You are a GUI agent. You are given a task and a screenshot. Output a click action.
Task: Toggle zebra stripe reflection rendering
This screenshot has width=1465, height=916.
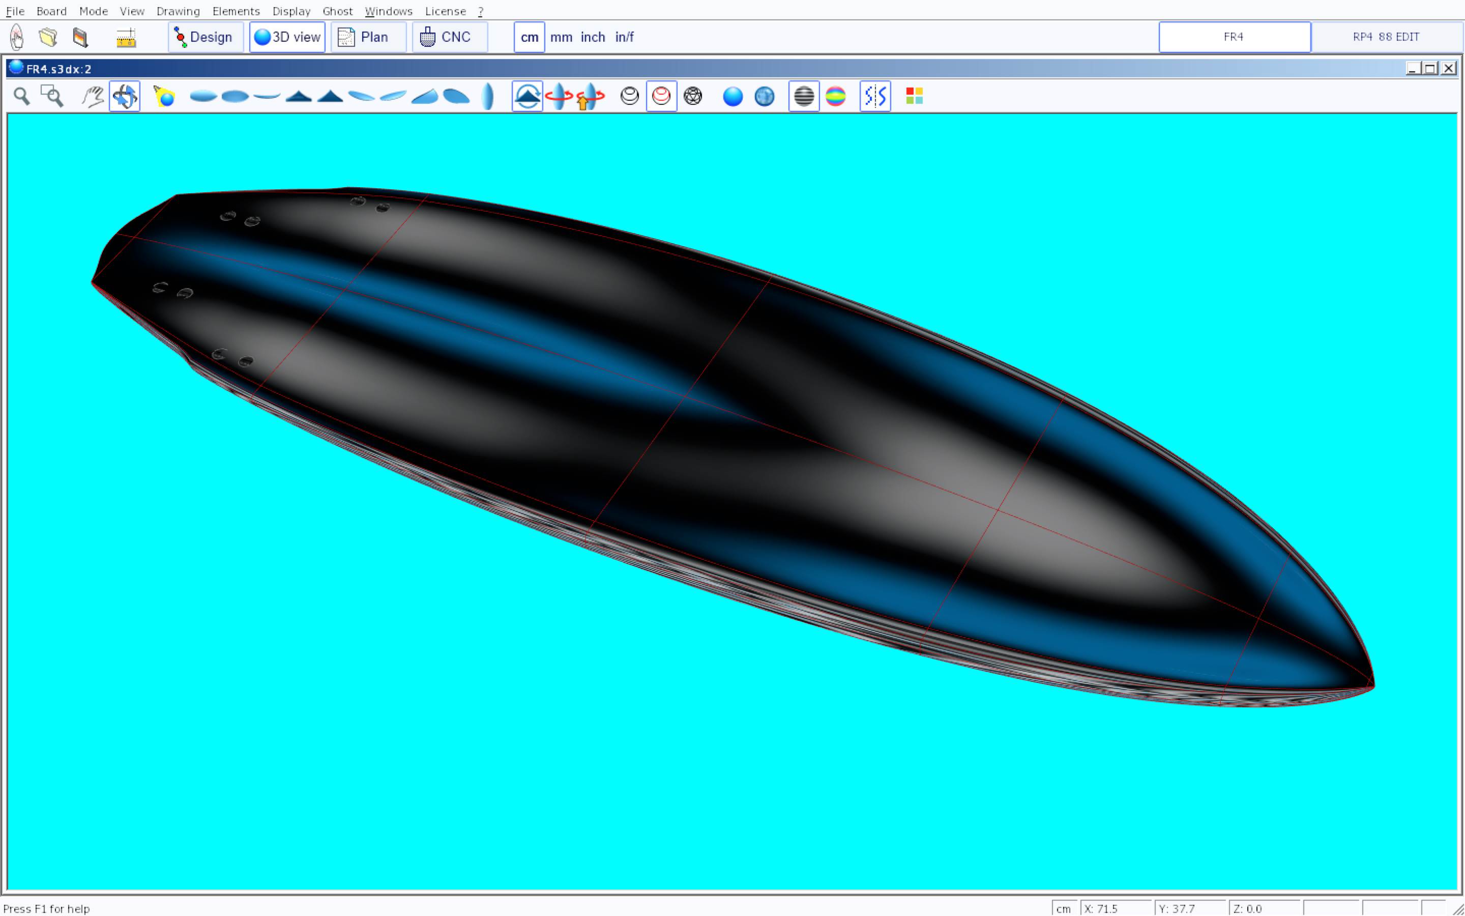pos(804,96)
